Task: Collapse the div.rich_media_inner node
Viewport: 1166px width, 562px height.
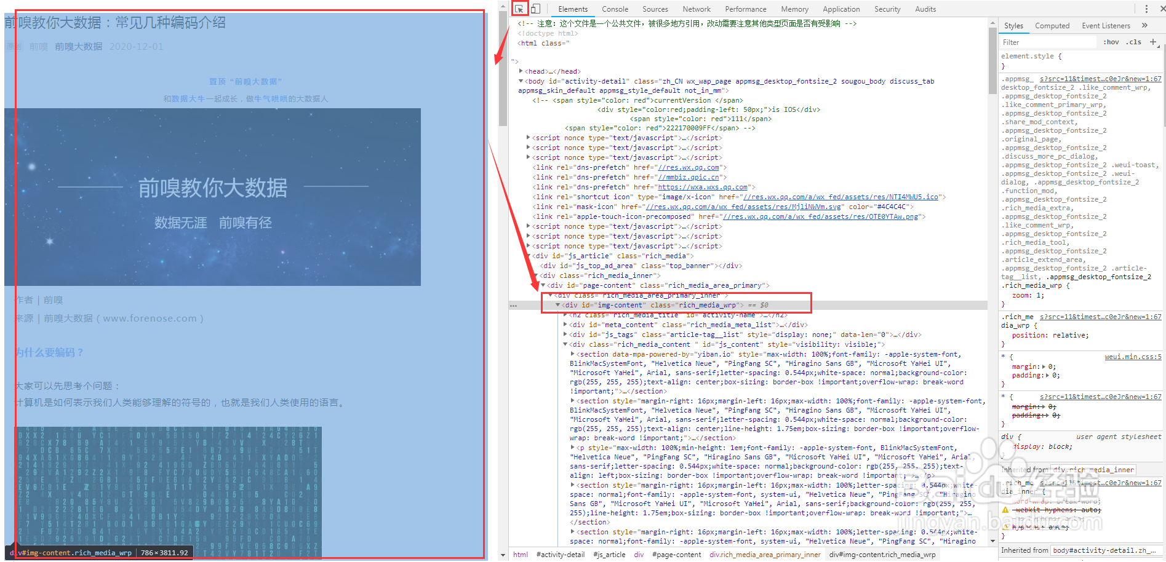Action: (536, 275)
